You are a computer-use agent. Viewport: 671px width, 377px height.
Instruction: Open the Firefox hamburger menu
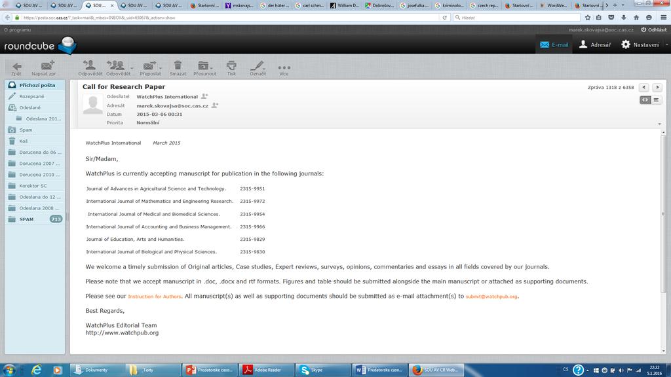pyautogui.click(x=663, y=18)
